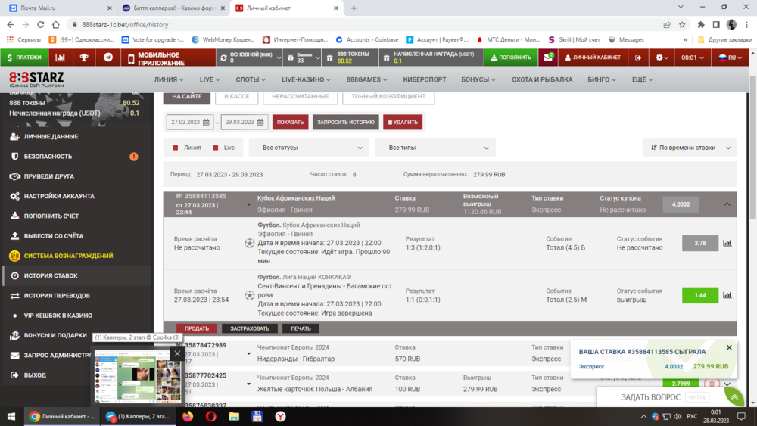Click the green 1.44 odds box

[700, 295]
